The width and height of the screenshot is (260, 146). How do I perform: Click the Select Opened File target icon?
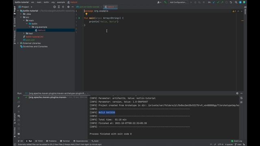pyautogui.click(x=54, y=7)
